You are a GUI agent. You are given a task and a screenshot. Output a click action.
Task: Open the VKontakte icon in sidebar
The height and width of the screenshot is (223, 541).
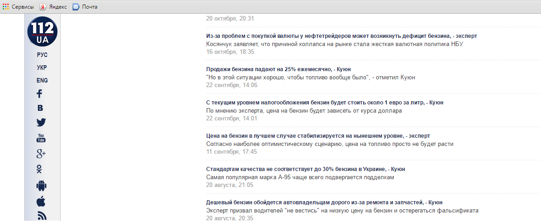click(40, 108)
